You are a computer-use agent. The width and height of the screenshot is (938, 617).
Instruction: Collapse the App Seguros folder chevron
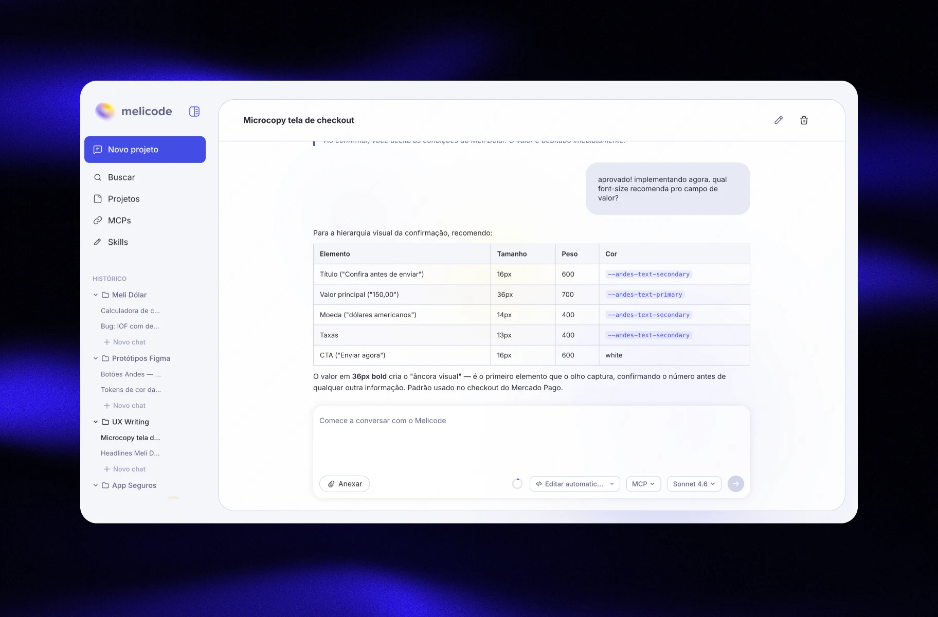pyautogui.click(x=96, y=485)
